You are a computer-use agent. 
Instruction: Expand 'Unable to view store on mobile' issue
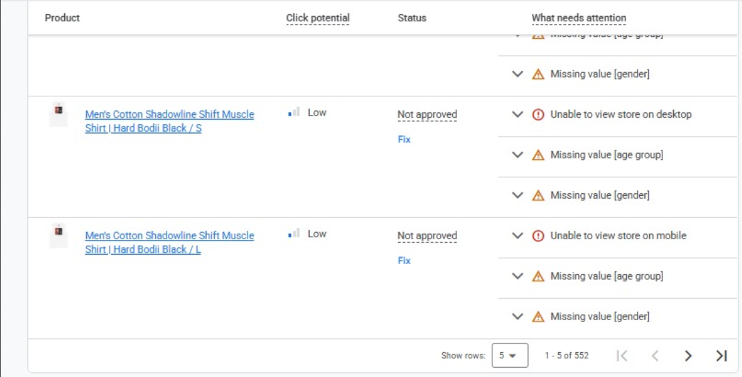click(x=517, y=235)
